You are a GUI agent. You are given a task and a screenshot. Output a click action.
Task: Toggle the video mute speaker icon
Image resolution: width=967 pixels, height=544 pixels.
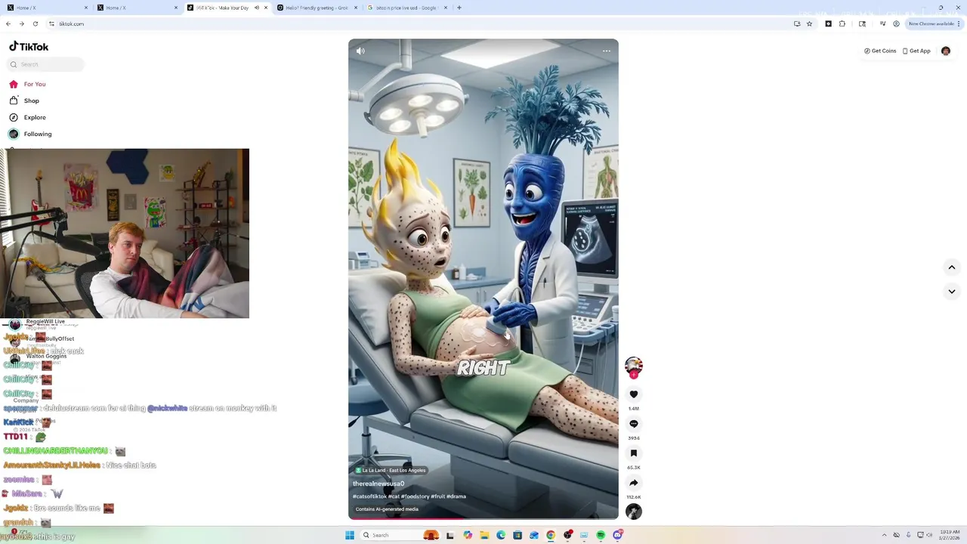(360, 51)
